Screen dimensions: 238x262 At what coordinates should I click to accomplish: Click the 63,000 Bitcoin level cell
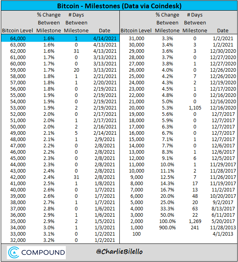(18, 45)
